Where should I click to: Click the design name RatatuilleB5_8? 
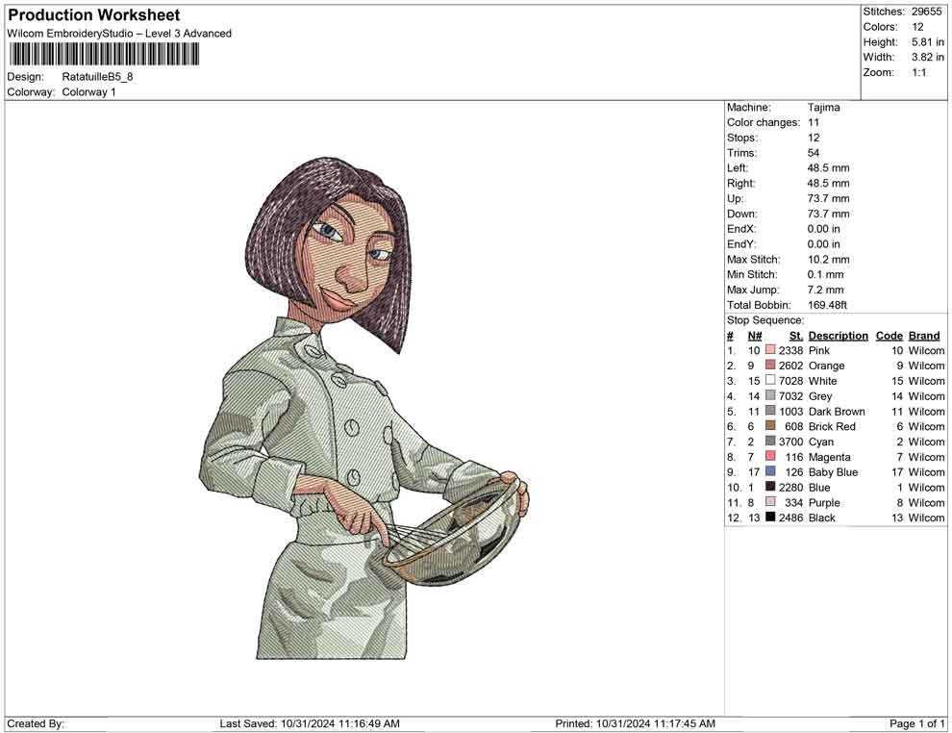[97, 77]
